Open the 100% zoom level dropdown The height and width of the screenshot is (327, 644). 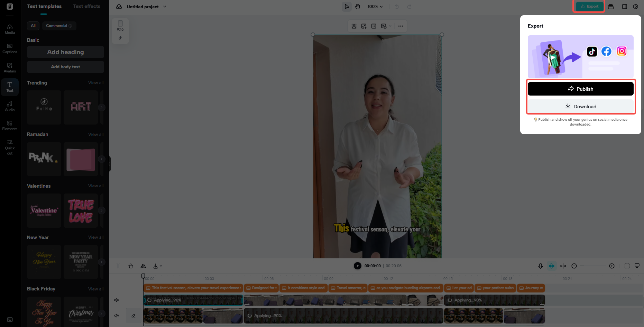[375, 6]
